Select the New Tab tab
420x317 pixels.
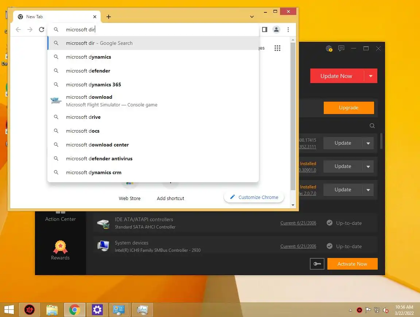point(57,17)
